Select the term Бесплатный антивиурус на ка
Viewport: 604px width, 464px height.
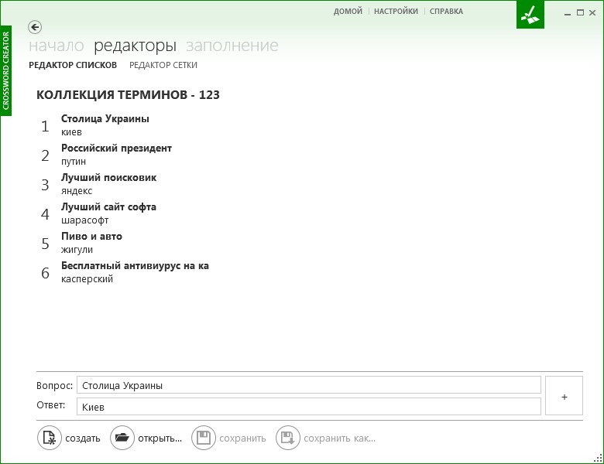(x=135, y=265)
